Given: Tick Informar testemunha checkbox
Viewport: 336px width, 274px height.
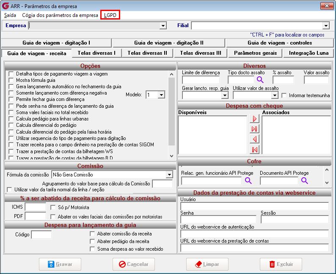Looking at the screenshot, I should pyautogui.click(x=284, y=95).
